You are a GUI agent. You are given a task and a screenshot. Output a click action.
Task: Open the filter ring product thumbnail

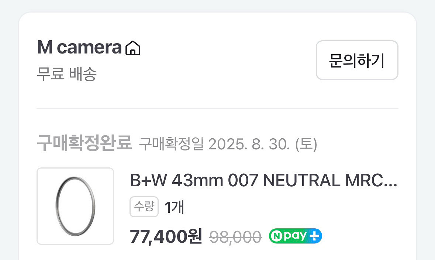coord(75,206)
